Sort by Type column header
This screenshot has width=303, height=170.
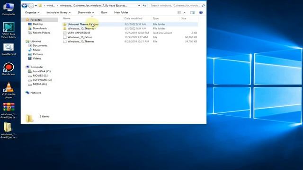coord(156,18)
